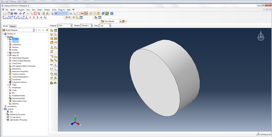Apply the isometric view
Image resolution: width=272 pixels, height=137 pixels.
26,17
